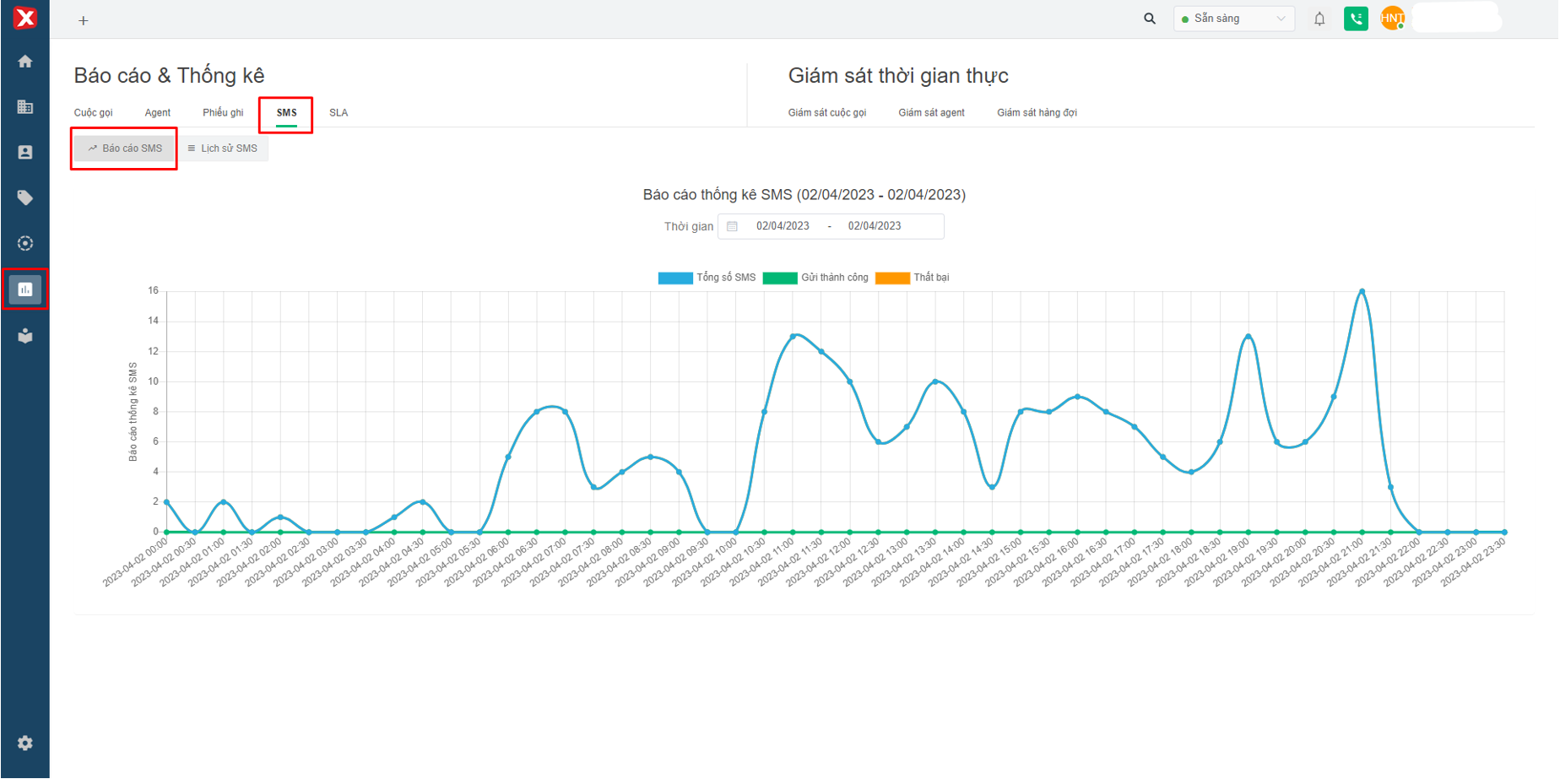Click the start date field 02/04/2023
Screen dimensions: 1560x779
[783, 226]
